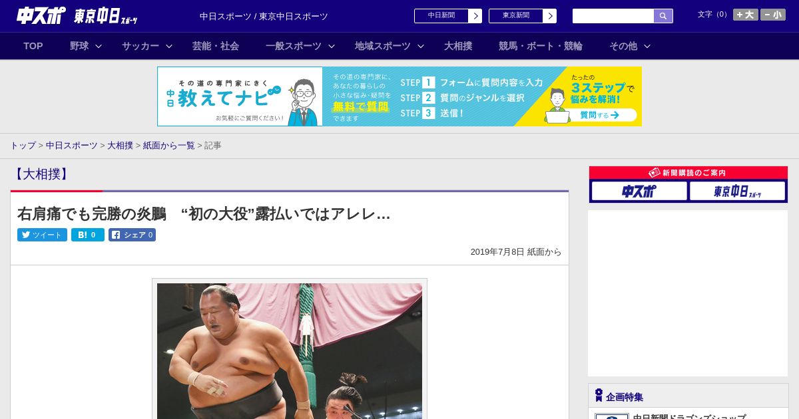Open 東京中日スポーツ subscription banner
The image size is (799, 419).
pos(737,191)
